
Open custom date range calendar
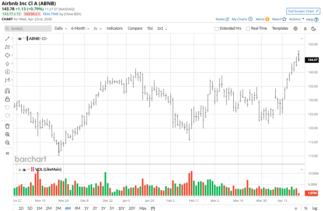coord(153,208)
